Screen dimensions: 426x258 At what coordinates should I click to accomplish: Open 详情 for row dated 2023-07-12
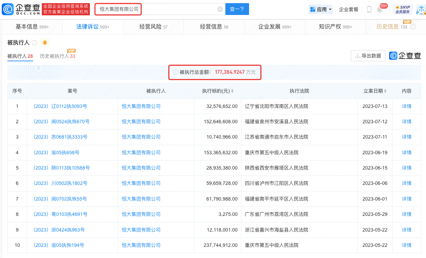(x=406, y=122)
